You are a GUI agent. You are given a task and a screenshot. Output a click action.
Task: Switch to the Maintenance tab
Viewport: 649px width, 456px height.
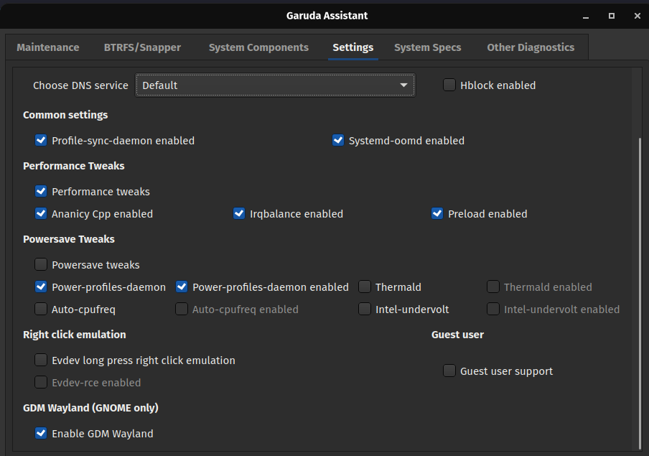click(47, 47)
